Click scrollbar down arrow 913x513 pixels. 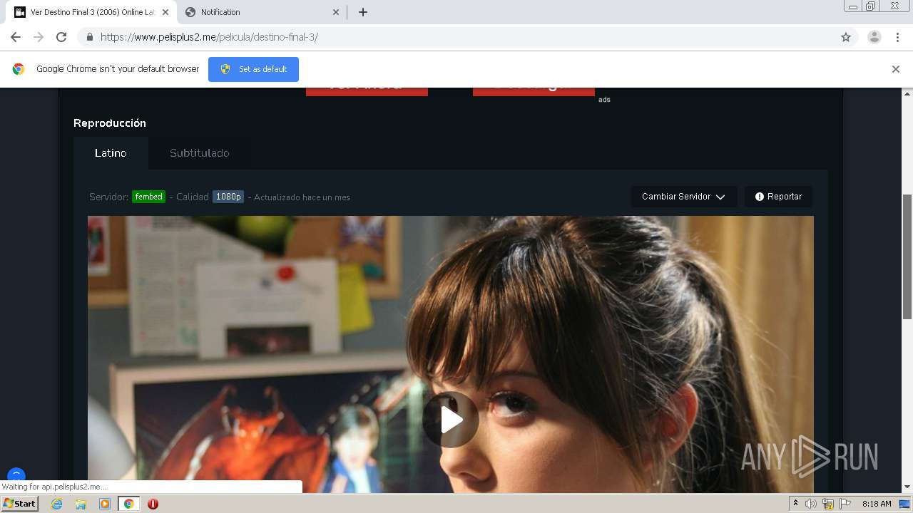[x=907, y=487]
